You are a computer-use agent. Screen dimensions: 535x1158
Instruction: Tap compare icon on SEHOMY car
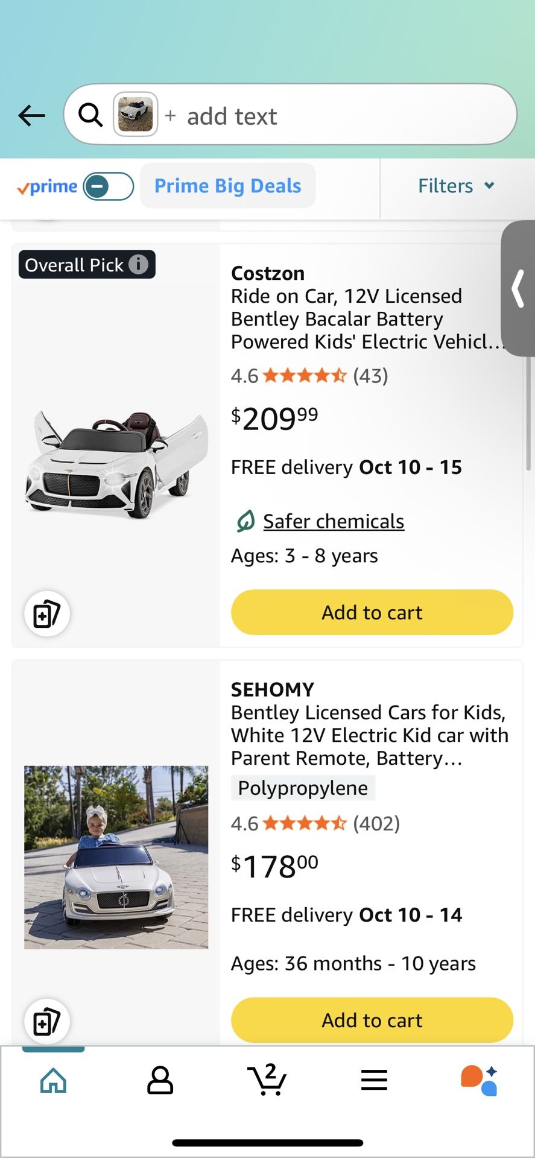pyautogui.click(x=47, y=1022)
